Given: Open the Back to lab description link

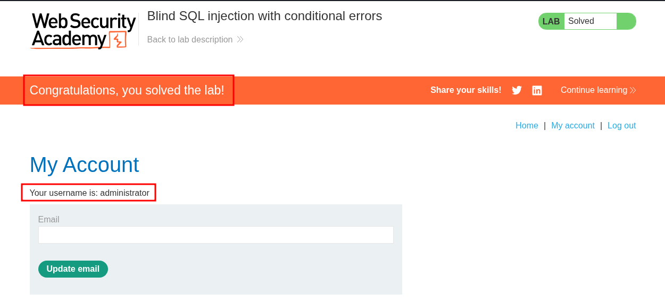Looking at the screenshot, I should (x=189, y=40).
